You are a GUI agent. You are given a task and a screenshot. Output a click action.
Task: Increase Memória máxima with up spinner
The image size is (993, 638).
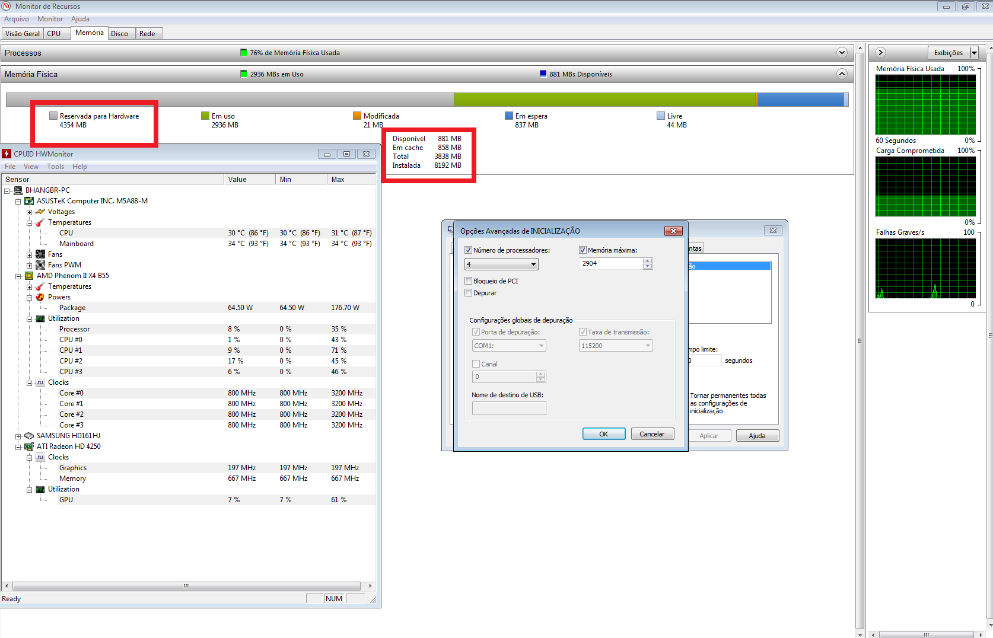(648, 260)
